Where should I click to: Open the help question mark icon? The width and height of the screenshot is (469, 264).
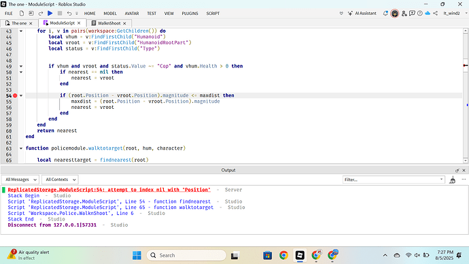420,14
